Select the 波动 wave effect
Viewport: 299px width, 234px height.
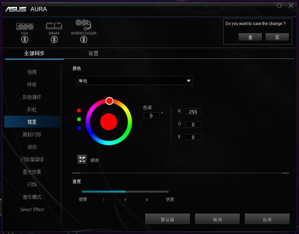click(32, 147)
